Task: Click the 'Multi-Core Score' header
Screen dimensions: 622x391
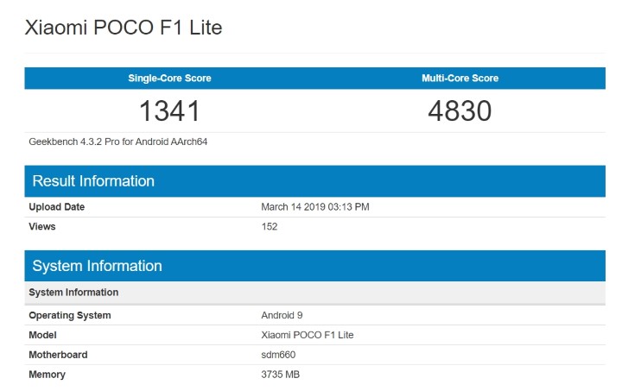Action: pos(460,78)
